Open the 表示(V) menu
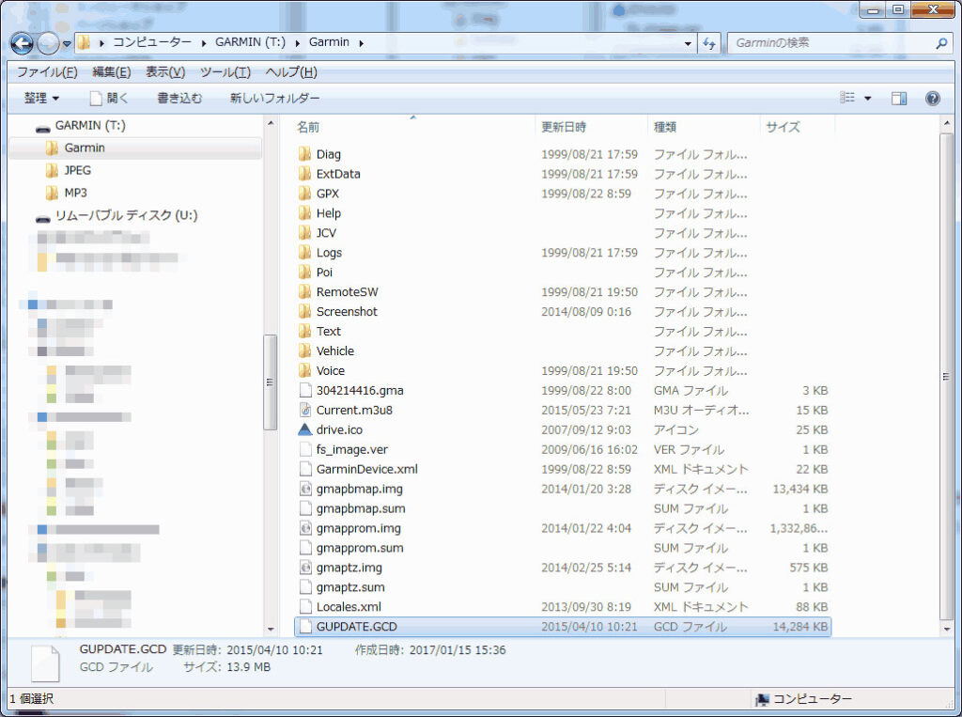 coord(165,72)
